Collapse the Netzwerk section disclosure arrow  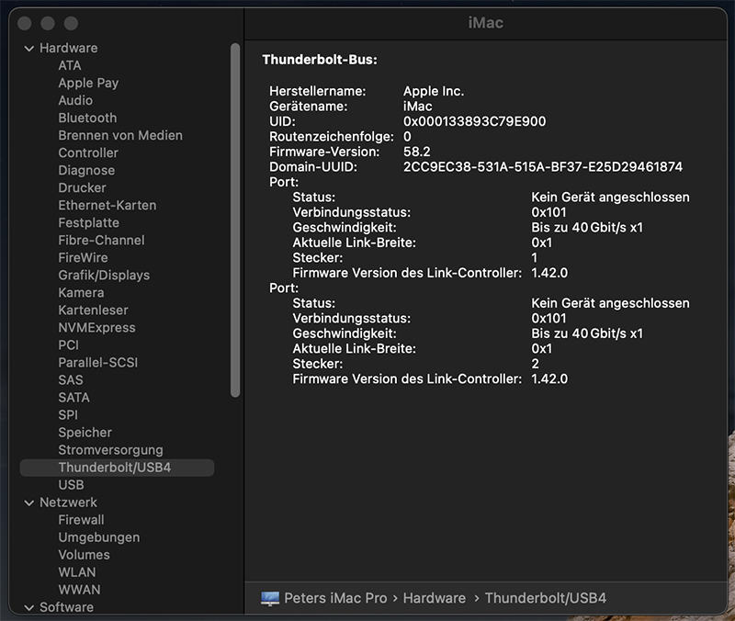click(x=28, y=502)
